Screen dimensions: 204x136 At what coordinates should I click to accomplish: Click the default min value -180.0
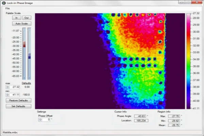pos(26,95)
